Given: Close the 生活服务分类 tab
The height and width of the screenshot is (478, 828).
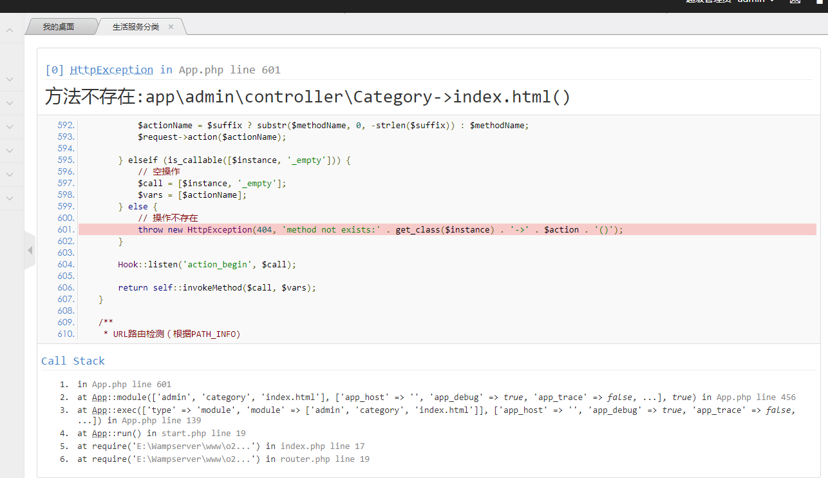Looking at the screenshot, I should click(x=171, y=26).
